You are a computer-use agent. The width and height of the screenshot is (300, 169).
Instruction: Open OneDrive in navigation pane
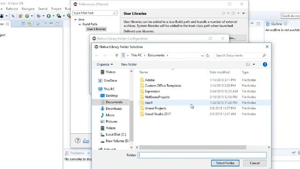click(x=108, y=81)
